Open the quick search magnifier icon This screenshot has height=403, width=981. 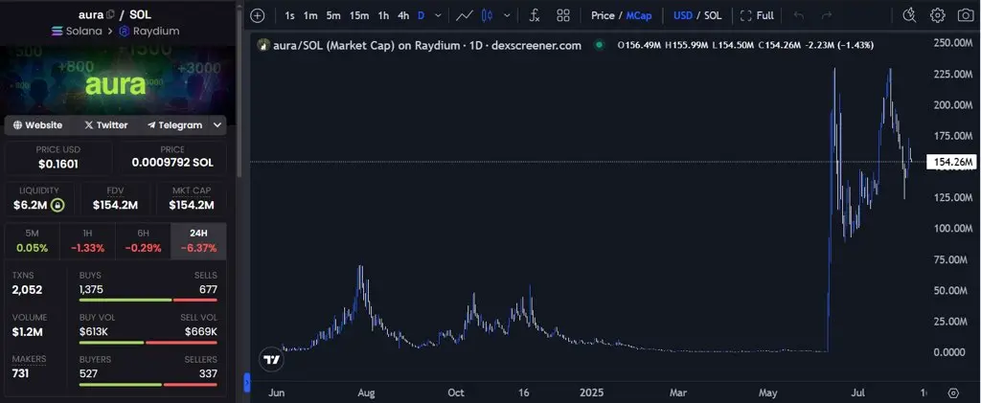pos(909,15)
